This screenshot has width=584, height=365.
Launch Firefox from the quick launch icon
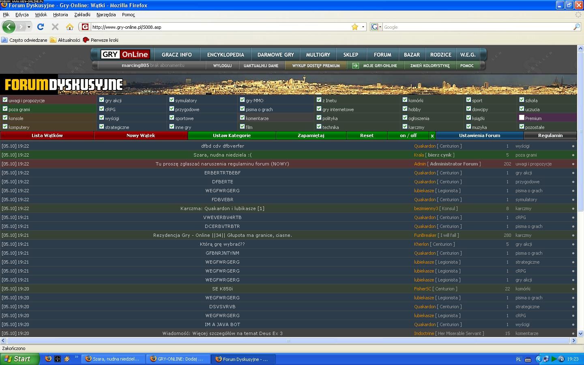(48, 359)
